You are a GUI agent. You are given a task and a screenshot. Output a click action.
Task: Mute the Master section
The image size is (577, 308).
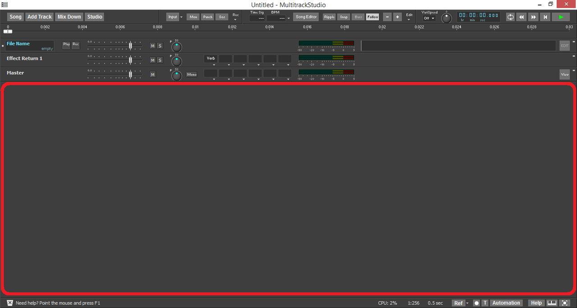[x=152, y=75]
